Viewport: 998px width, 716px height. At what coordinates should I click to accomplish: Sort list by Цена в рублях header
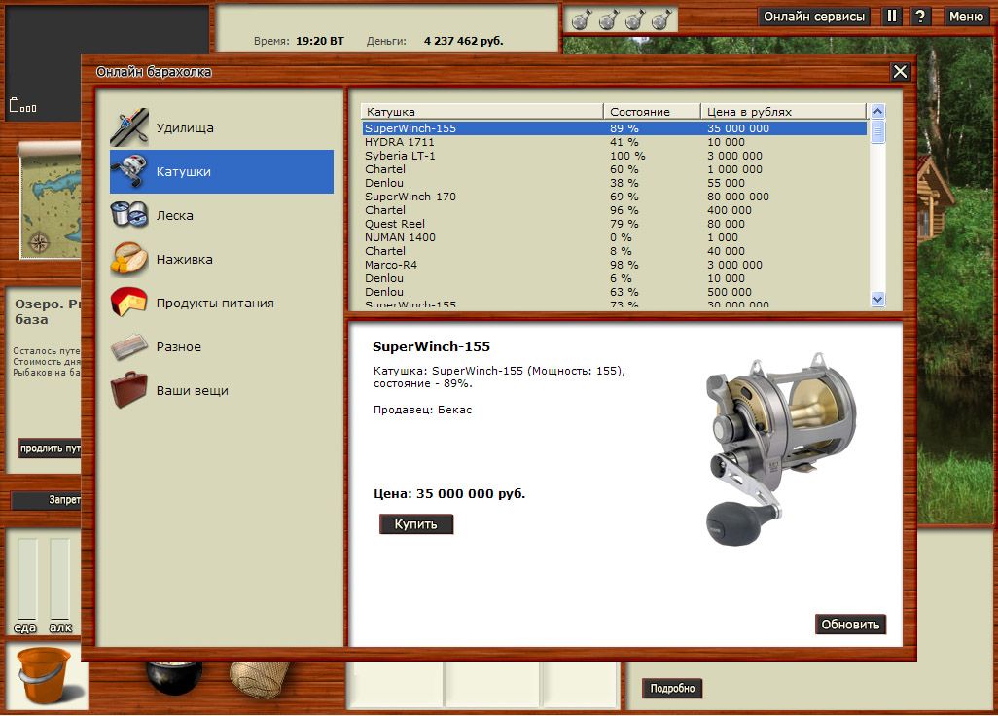point(783,111)
